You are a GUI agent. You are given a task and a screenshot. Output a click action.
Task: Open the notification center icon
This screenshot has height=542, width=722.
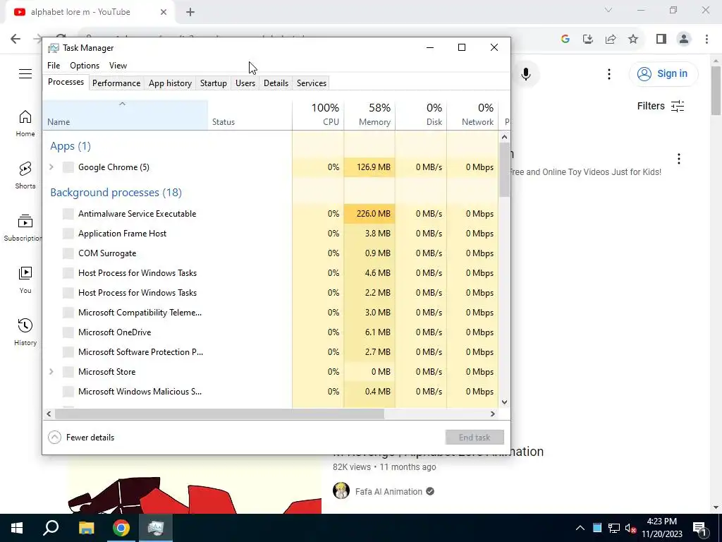pyautogui.click(x=699, y=528)
